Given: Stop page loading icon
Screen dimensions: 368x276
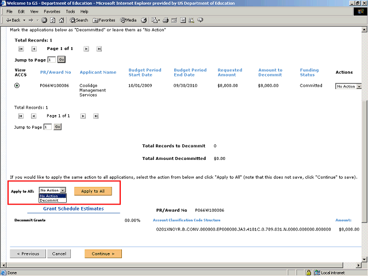Looking at the screenshot, I should pos(44,20).
